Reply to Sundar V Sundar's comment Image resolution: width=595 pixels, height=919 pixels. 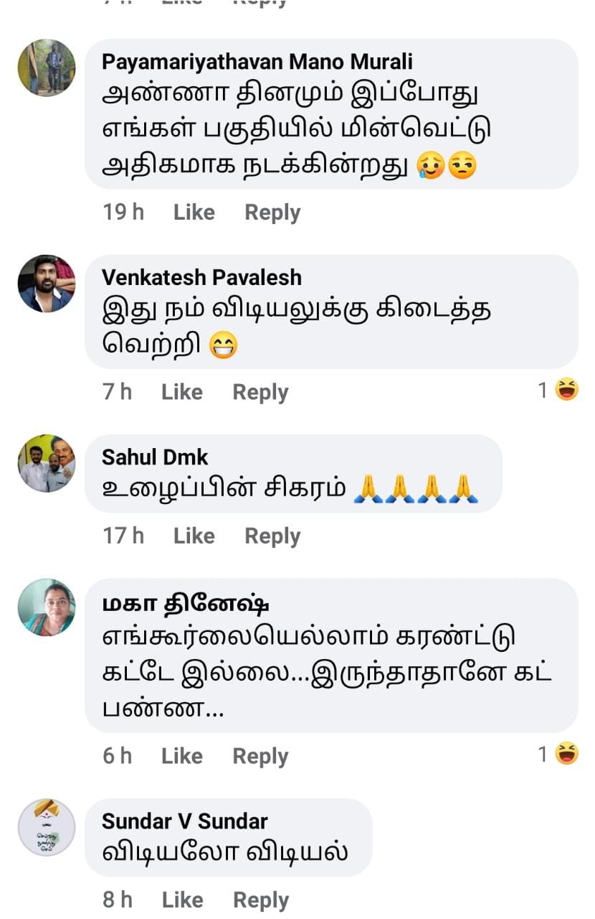[260, 900]
